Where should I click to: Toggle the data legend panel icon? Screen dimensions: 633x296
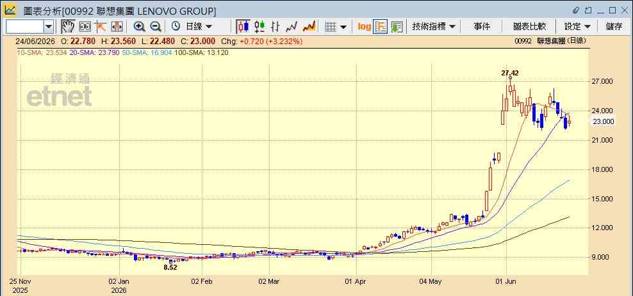point(381,27)
